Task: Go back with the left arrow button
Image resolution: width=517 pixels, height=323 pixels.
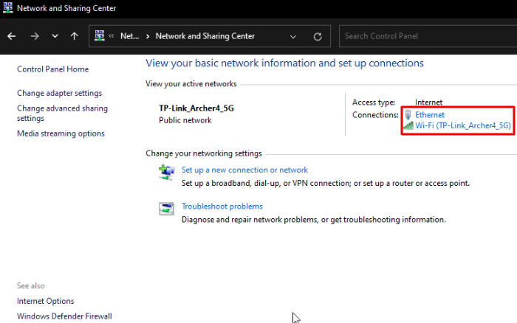Action: click(12, 36)
